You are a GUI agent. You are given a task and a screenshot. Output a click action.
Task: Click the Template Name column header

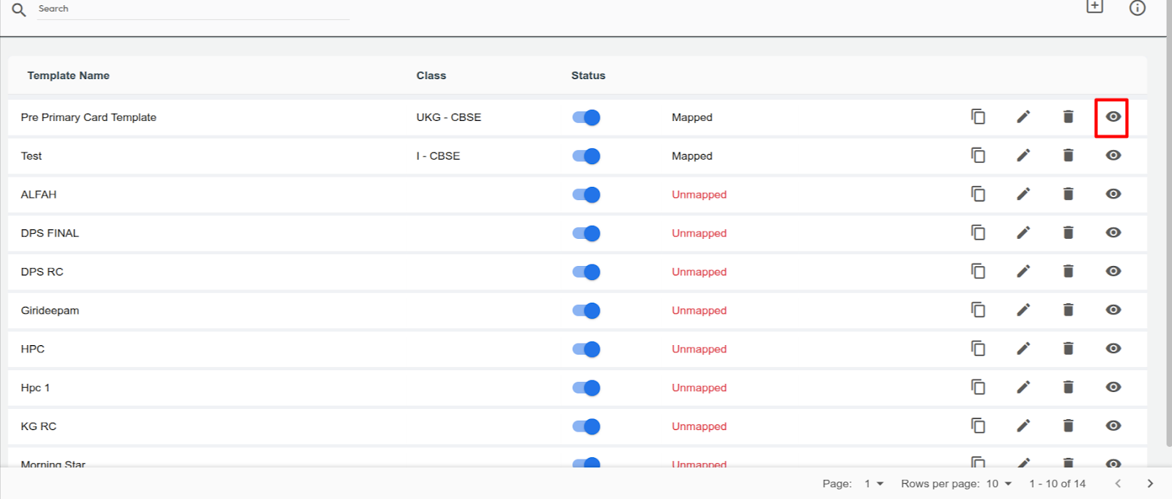click(x=68, y=75)
